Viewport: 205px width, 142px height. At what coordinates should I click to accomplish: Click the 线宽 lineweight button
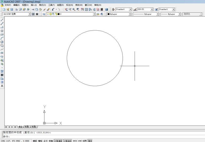click(84, 141)
